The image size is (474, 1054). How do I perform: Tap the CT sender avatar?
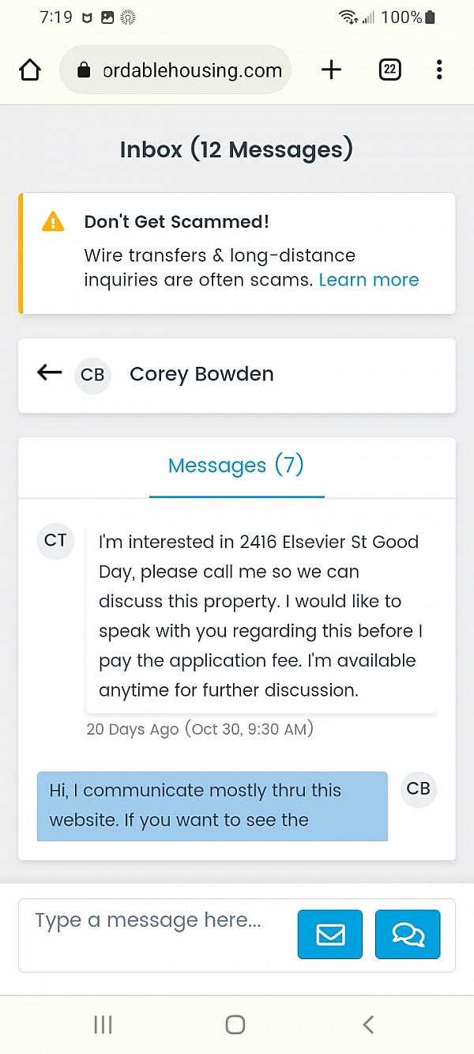click(55, 541)
